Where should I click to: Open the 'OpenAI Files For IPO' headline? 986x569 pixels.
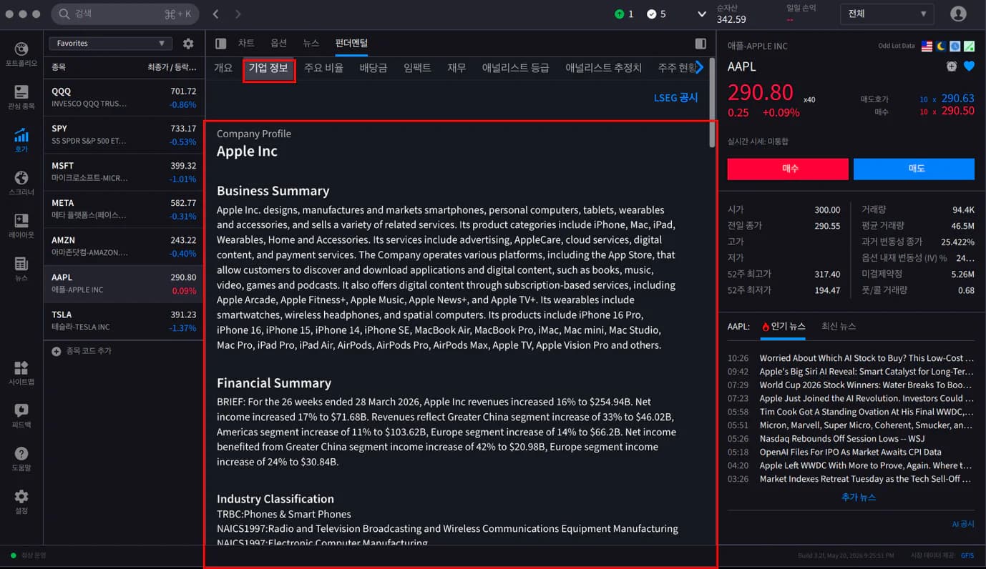850,452
